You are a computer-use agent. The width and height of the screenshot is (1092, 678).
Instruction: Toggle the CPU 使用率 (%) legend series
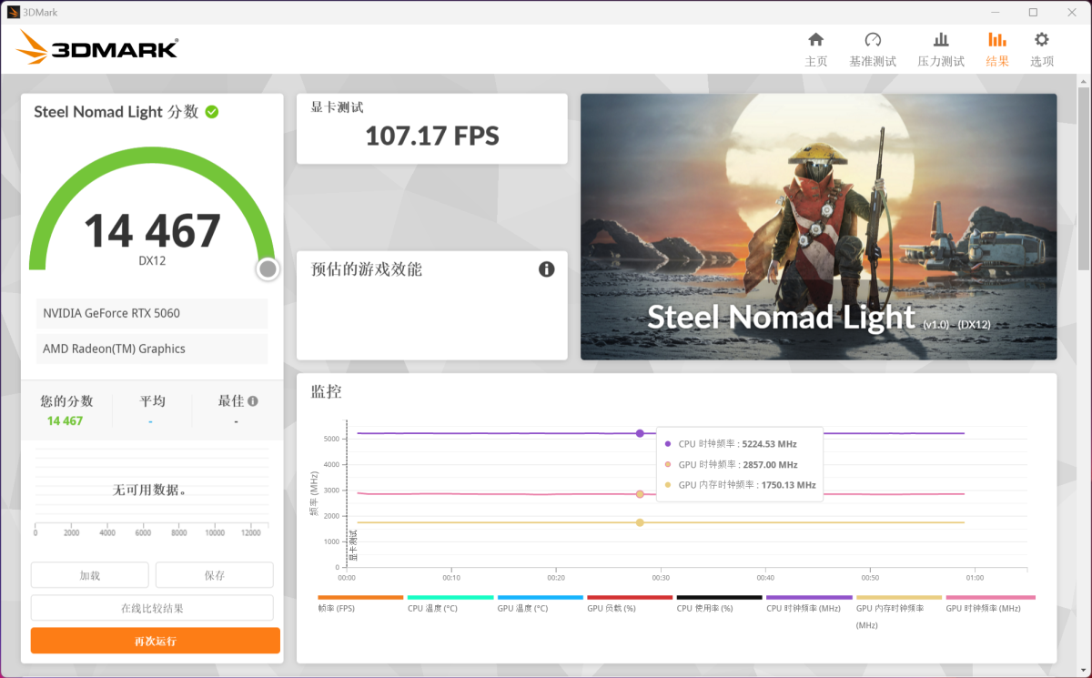[719, 603]
